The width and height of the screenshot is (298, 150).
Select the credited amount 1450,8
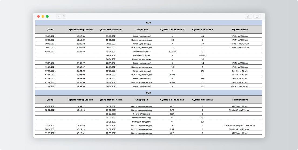pos(172,82)
